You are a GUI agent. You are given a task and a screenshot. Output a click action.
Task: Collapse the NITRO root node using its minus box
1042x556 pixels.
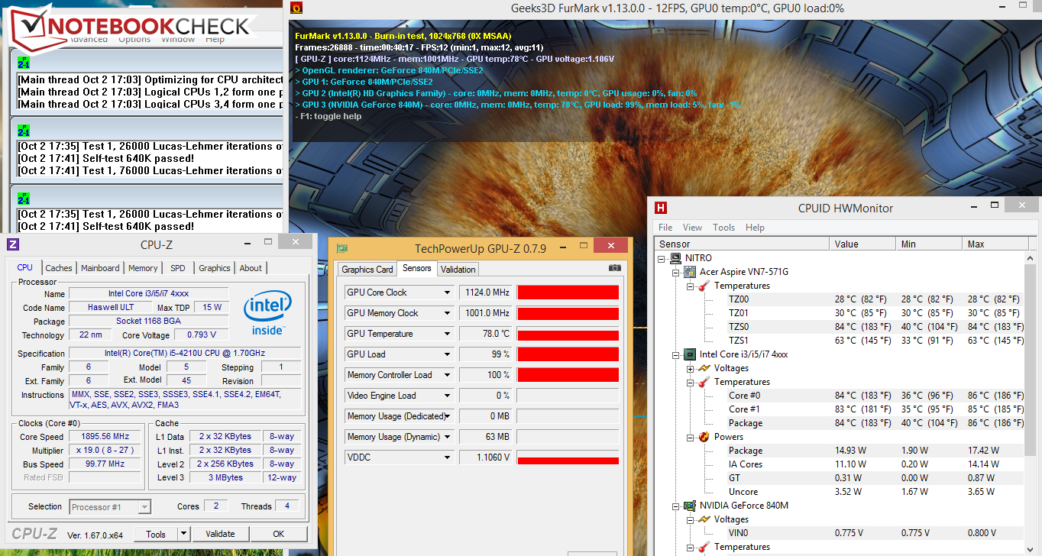(662, 258)
